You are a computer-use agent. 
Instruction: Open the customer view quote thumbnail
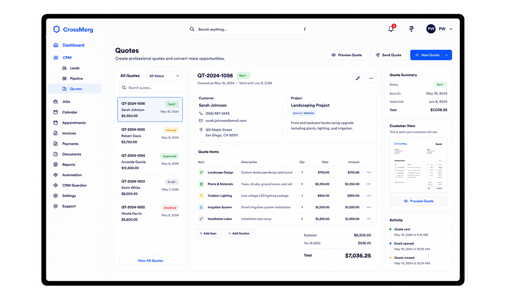(419, 165)
